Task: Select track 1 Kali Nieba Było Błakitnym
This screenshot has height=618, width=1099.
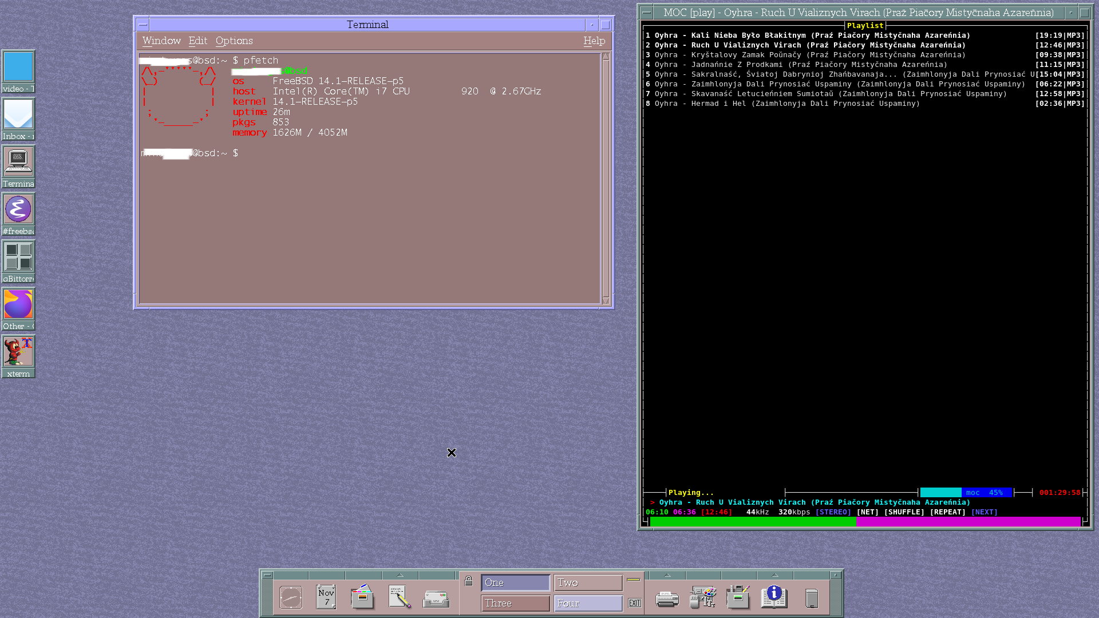Action: click(x=865, y=35)
